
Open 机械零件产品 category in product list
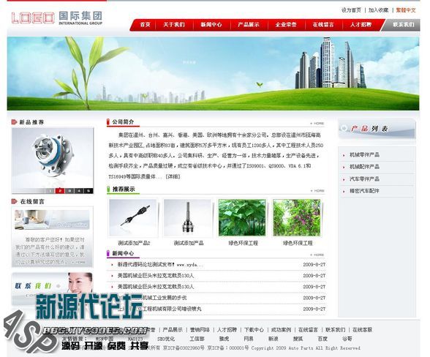(x=364, y=155)
